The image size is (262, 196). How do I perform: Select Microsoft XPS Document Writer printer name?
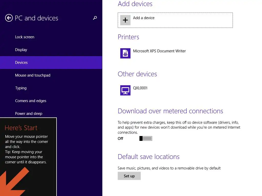pos(159,51)
